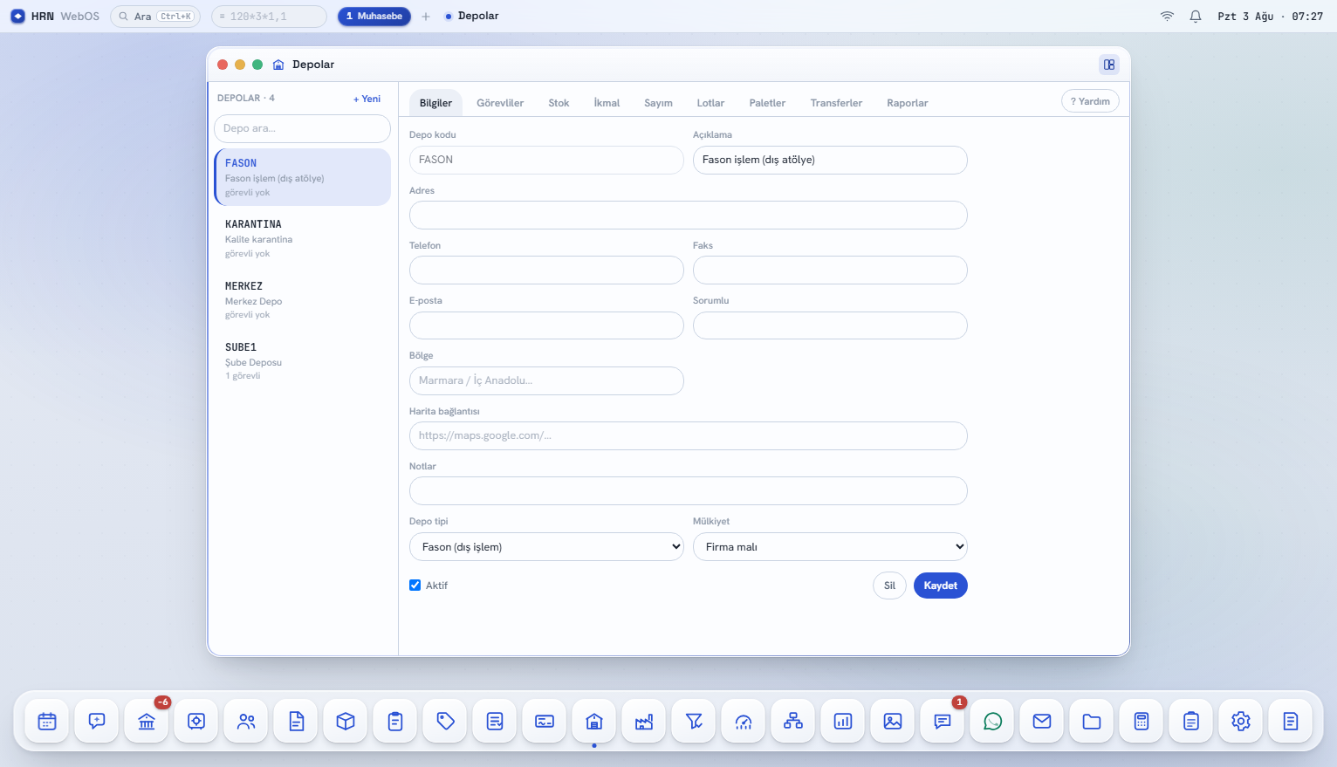The image size is (1337, 767).
Task: Launch the safe/vault app from the dock
Action: pyautogui.click(x=196, y=722)
